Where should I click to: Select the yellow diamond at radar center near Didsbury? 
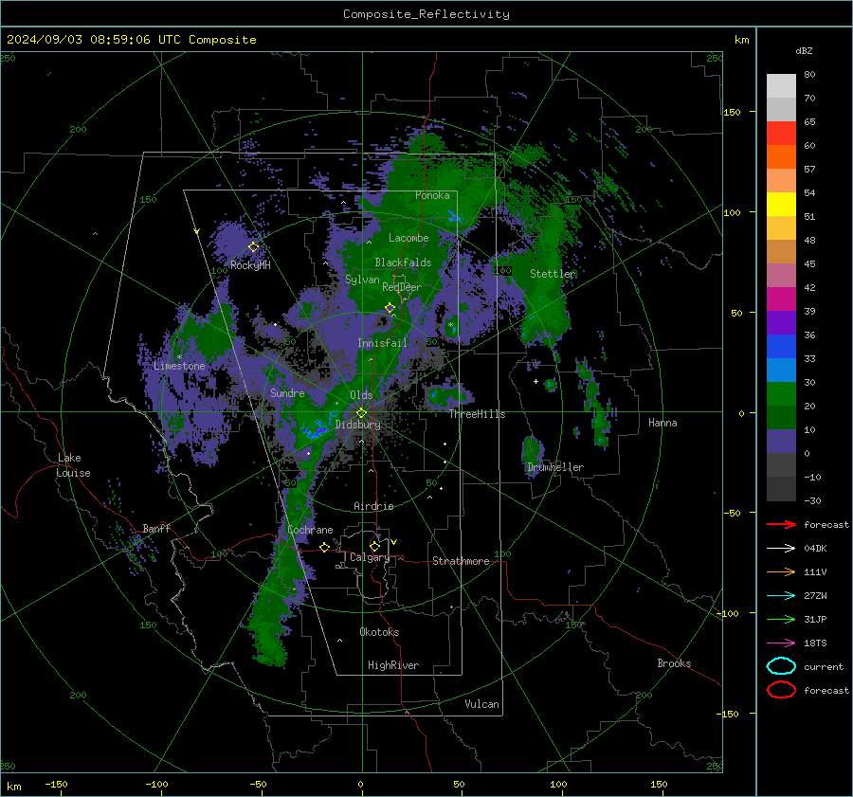[361, 413]
